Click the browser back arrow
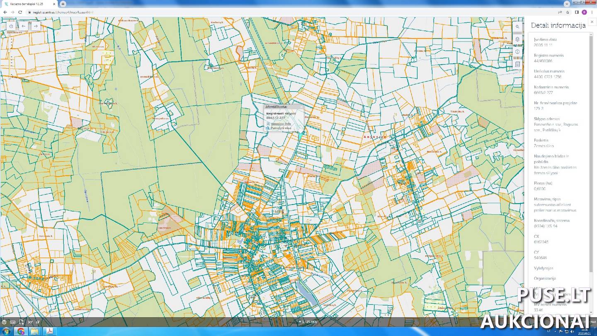Screen dimensions: 597x336 5,12
